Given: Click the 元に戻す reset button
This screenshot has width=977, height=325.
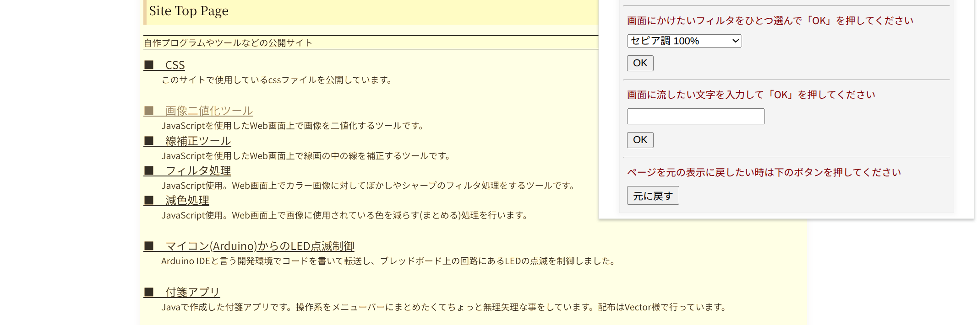Looking at the screenshot, I should pyautogui.click(x=653, y=196).
